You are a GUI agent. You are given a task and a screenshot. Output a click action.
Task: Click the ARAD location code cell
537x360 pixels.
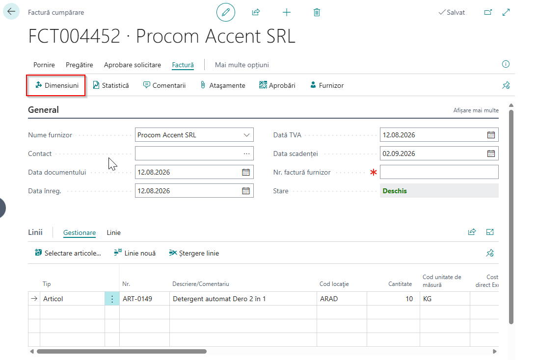(x=342, y=299)
